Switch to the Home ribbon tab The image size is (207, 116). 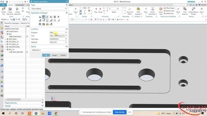pos(11,5)
